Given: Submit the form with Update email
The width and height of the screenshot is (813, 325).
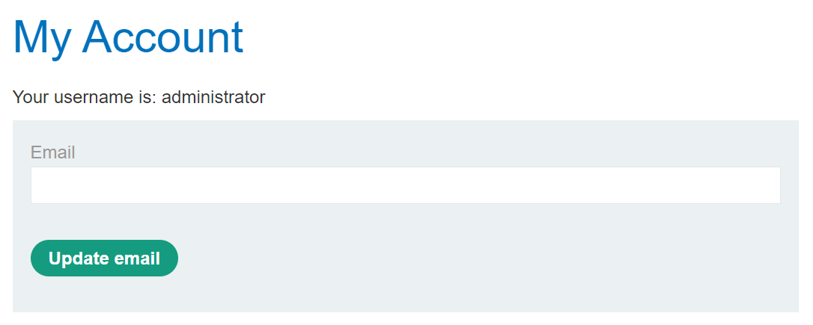Looking at the screenshot, I should 104,259.
